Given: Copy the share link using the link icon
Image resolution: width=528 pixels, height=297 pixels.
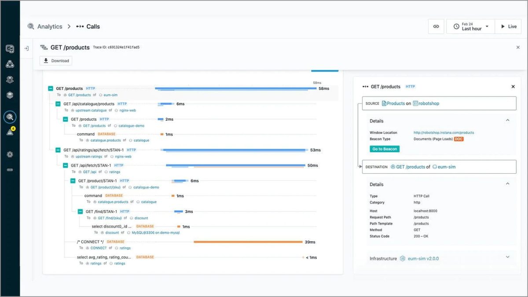Looking at the screenshot, I should (x=436, y=26).
